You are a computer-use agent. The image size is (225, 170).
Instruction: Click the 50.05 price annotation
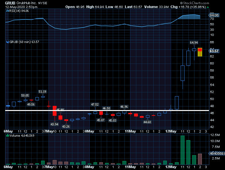[x=25, y=96]
